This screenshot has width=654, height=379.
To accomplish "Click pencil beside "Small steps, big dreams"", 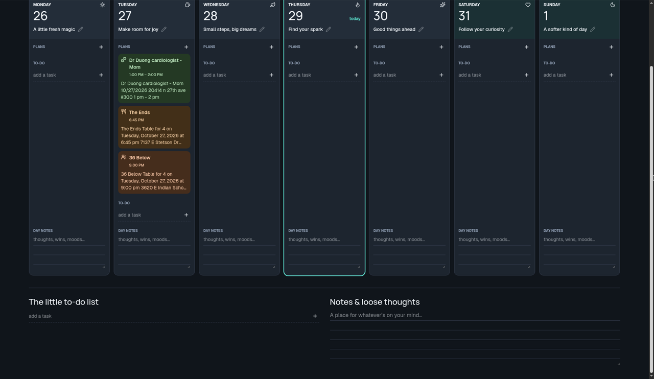I will [262, 29].
